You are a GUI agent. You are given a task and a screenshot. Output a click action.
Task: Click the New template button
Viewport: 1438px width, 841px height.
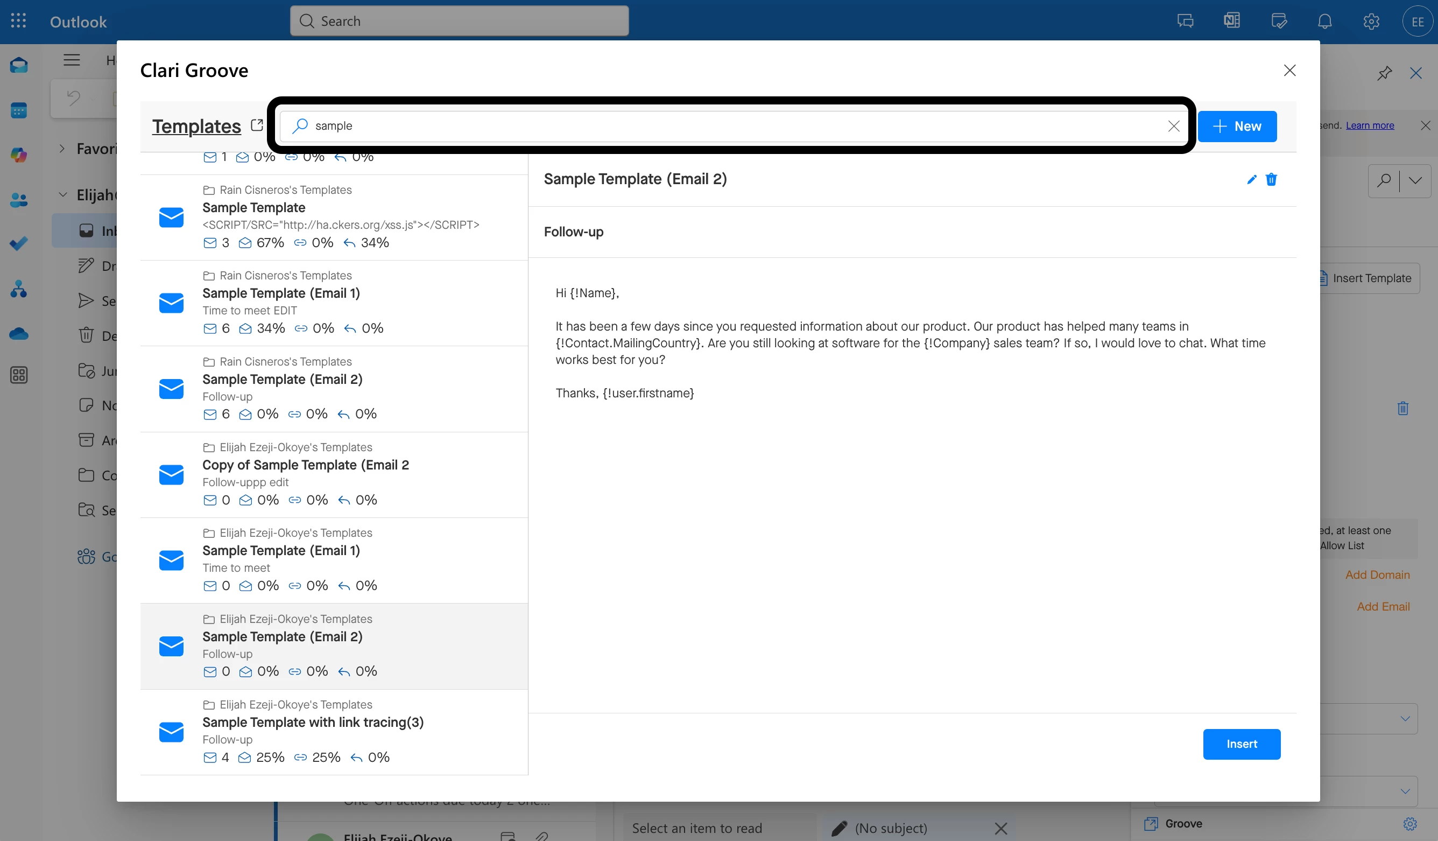point(1237,126)
